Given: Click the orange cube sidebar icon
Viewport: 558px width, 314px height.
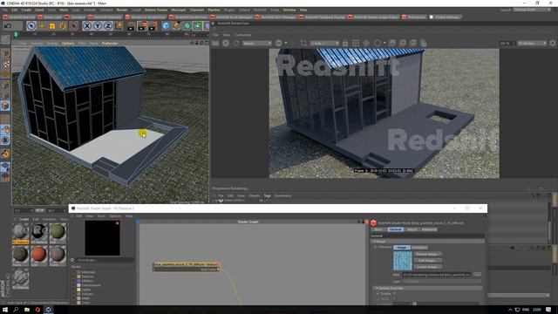Looking at the screenshot, I should pyautogui.click(x=5, y=106).
